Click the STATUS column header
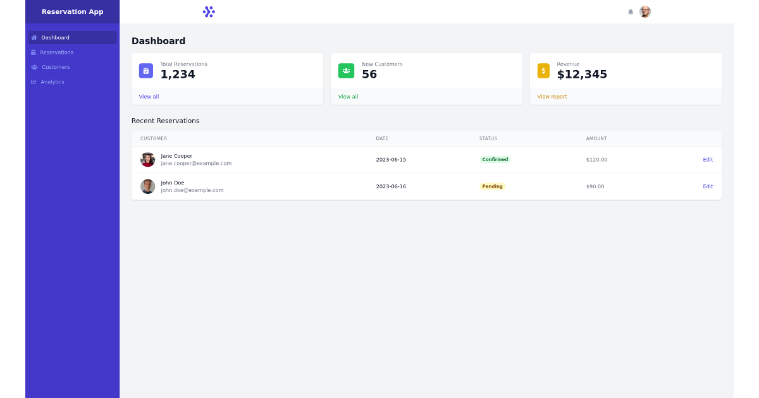This screenshot has height=398, width=759. tap(488, 138)
